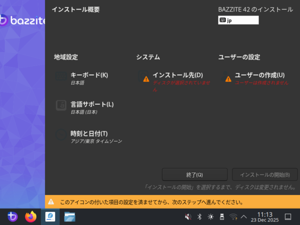300x225 pixels.
Task: Click the アジア/東京 タイムゾーン text
Action: click(96, 141)
